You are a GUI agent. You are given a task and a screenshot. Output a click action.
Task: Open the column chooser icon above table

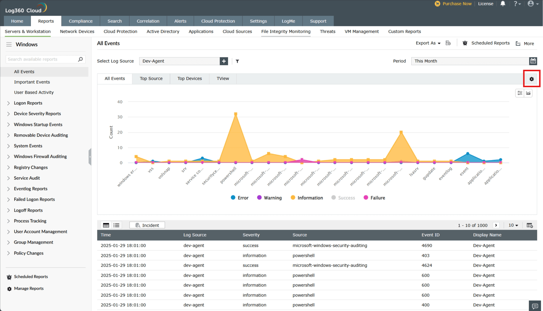click(530, 225)
